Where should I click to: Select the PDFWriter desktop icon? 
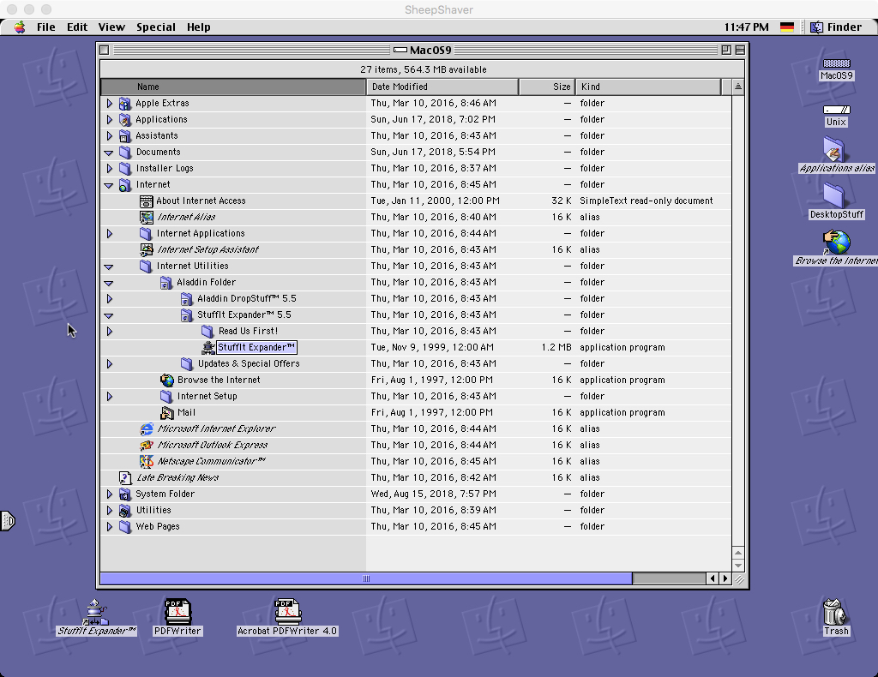177,612
